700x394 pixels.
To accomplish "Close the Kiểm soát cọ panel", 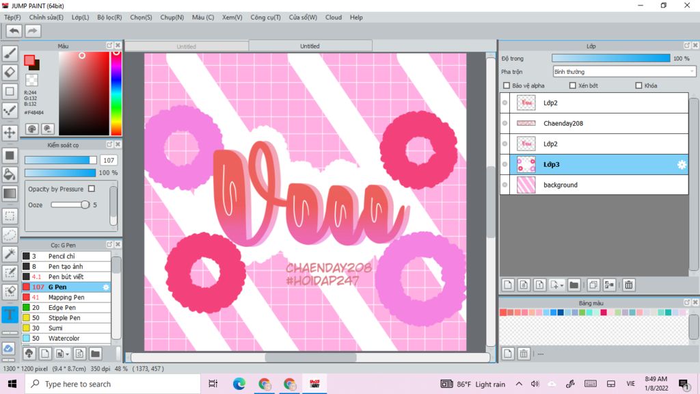I will point(118,145).
